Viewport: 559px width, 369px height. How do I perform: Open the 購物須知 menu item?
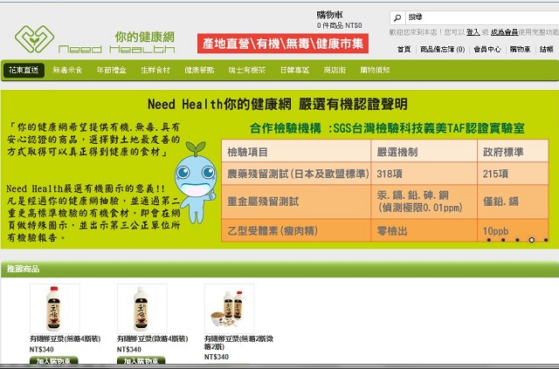pos(375,70)
